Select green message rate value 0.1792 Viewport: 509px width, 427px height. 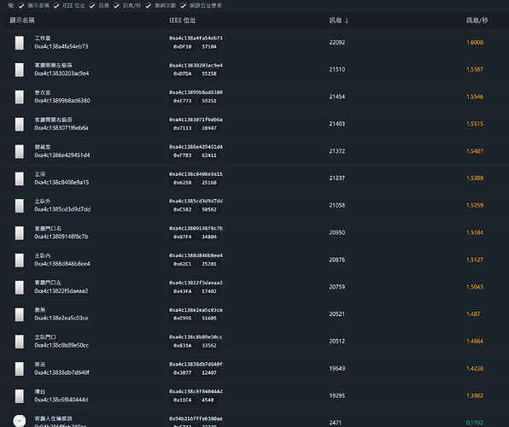point(475,423)
